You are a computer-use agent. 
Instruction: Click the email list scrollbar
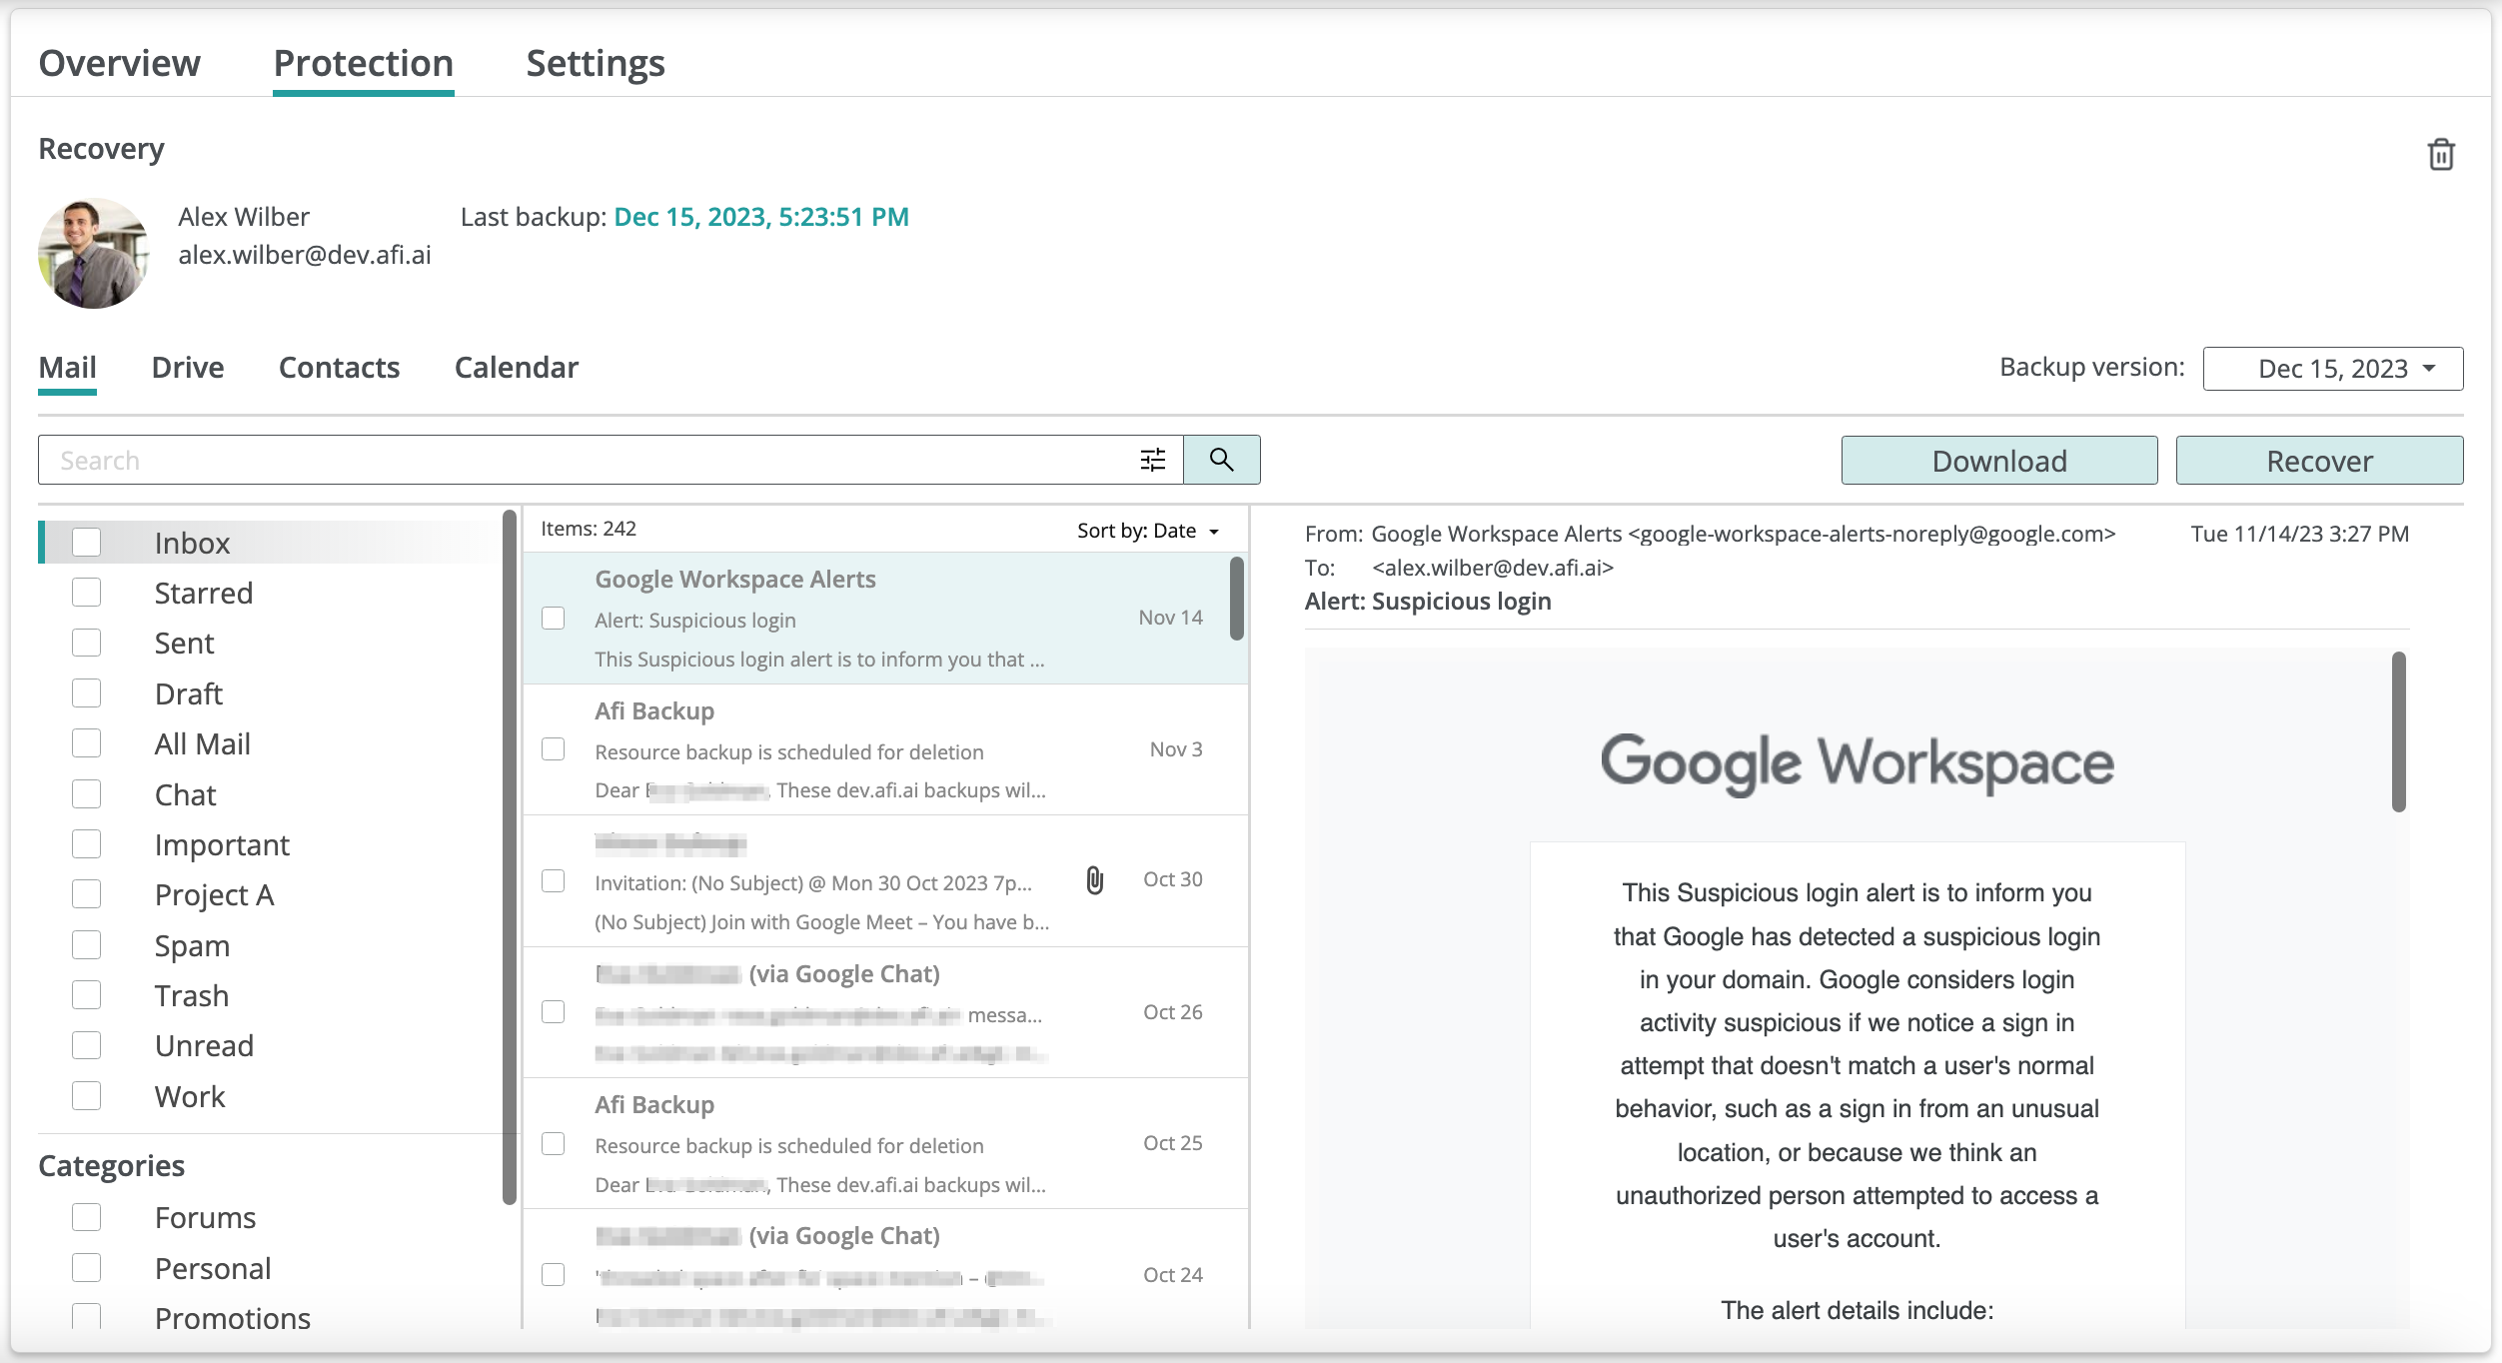pyautogui.click(x=1237, y=599)
